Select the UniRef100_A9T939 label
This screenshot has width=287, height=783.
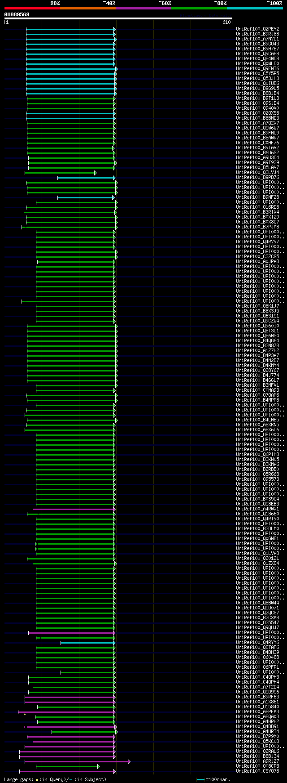tap(257, 163)
